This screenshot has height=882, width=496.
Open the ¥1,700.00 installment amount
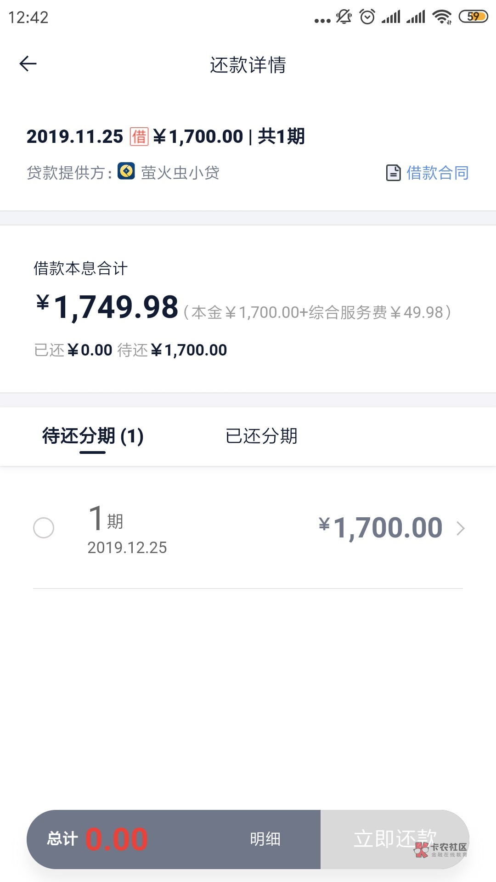point(381,527)
